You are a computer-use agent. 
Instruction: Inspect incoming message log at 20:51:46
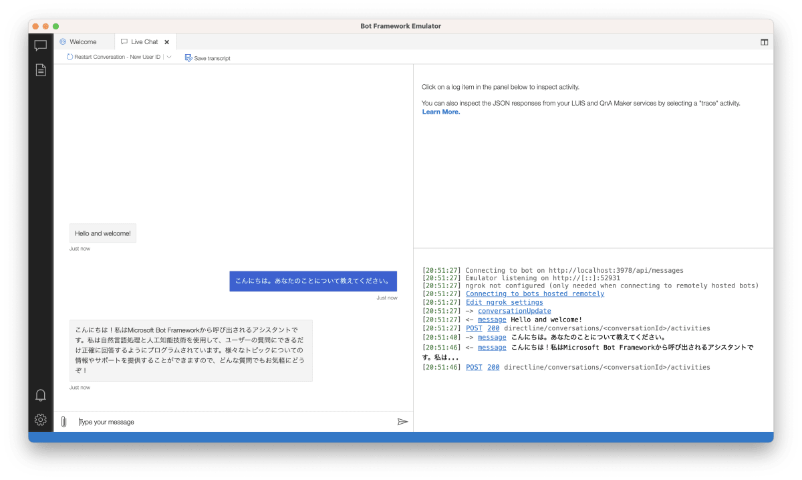click(492, 348)
